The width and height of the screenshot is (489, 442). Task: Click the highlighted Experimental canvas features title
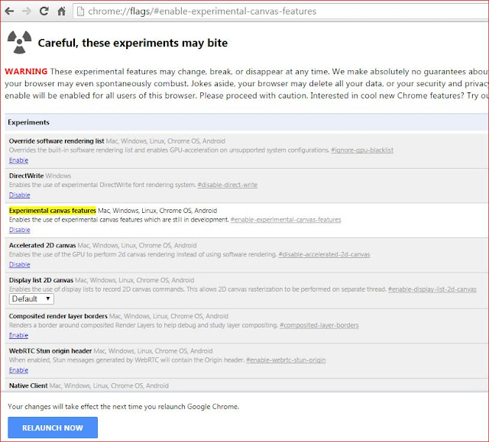tap(53, 211)
